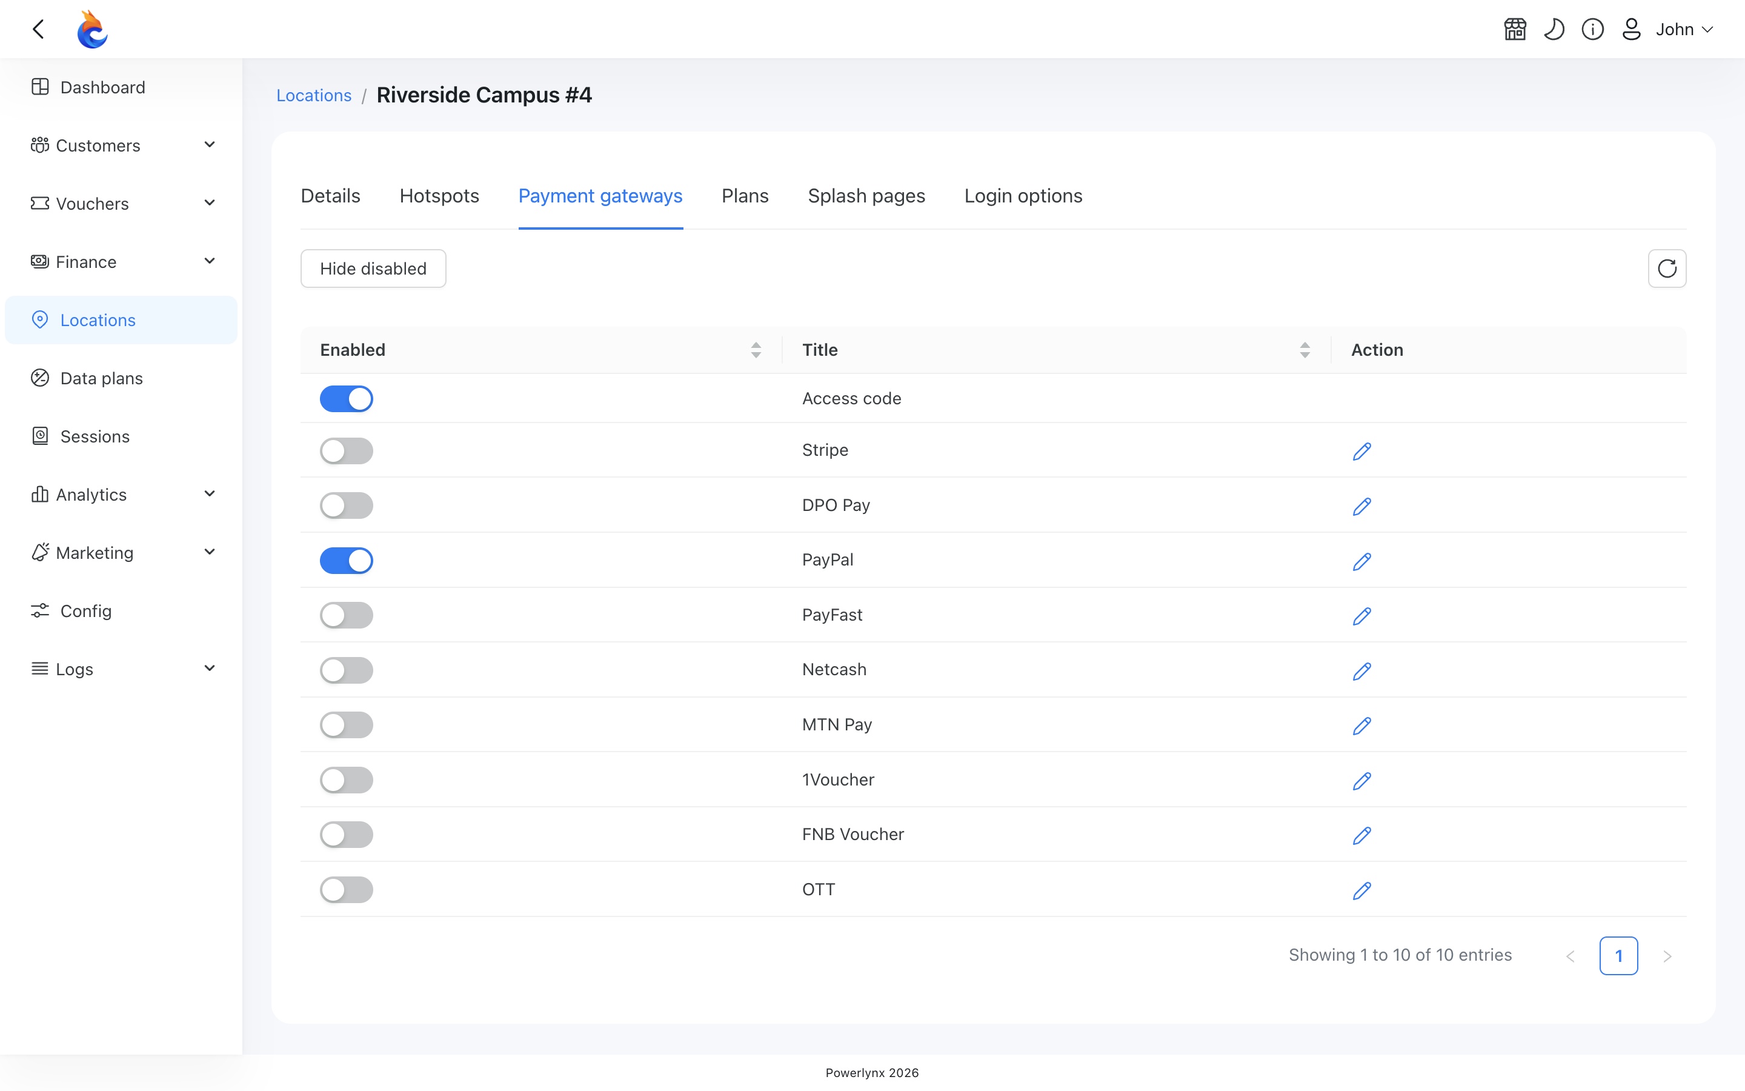
Task: Expand the Analytics menu
Action: (x=121, y=494)
